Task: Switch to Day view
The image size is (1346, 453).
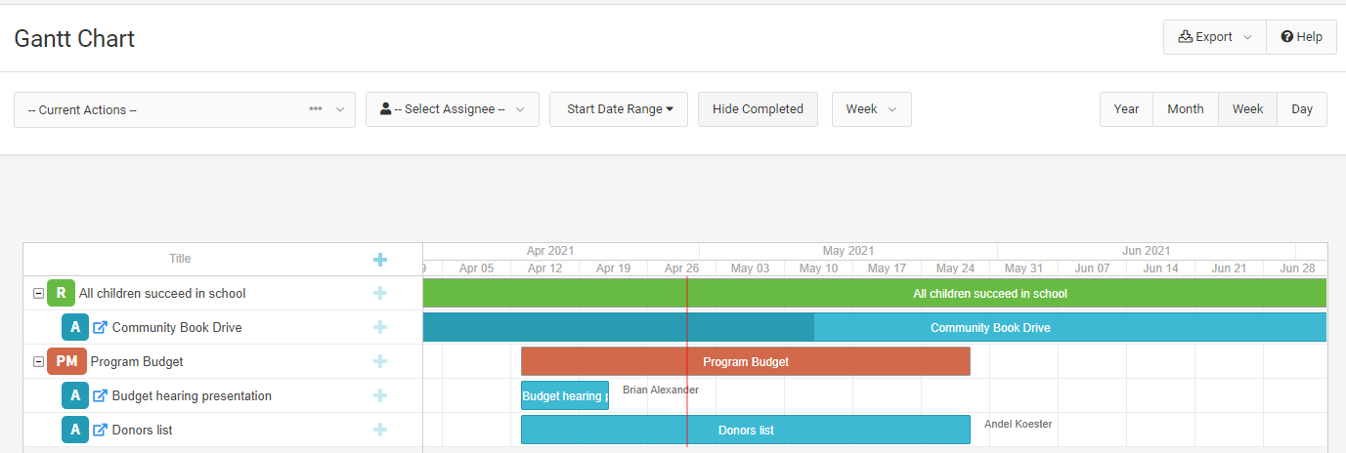Action: 1302,109
